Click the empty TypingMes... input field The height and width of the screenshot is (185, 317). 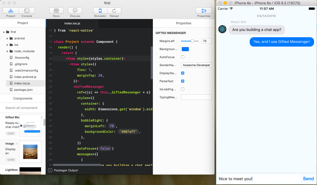196,97
